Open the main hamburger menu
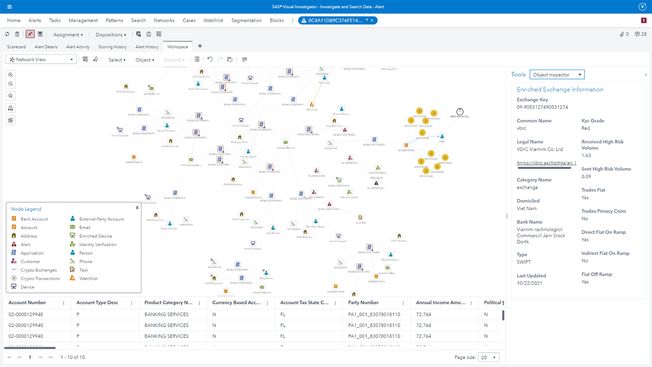This screenshot has width=652, height=367. tap(9, 7)
